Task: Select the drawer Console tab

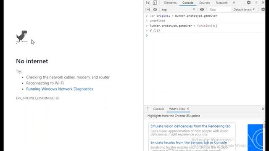Action: pos(158,109)
